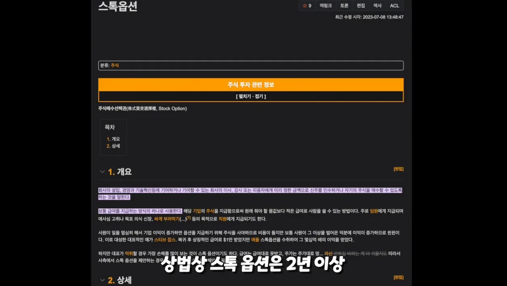Edit the 개요 section via [편집]

(x=398, y=169)
